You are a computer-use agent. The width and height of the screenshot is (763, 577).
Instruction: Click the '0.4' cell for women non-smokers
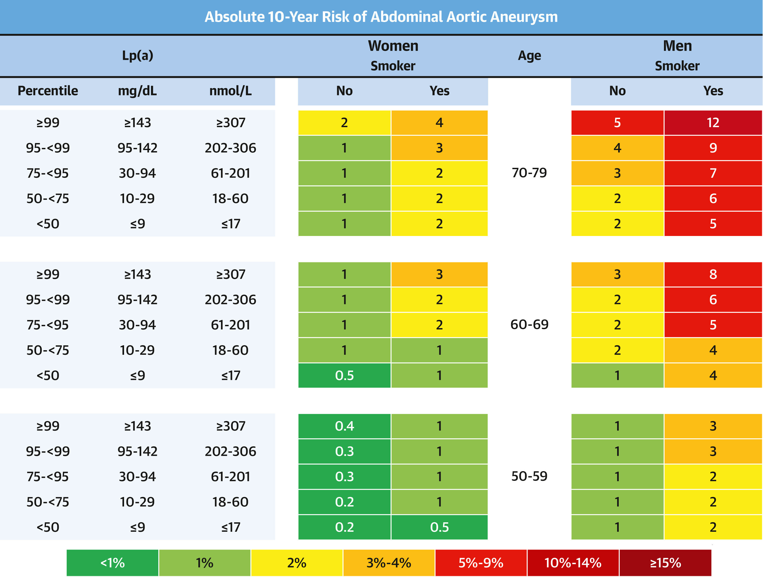pos(344,426)
